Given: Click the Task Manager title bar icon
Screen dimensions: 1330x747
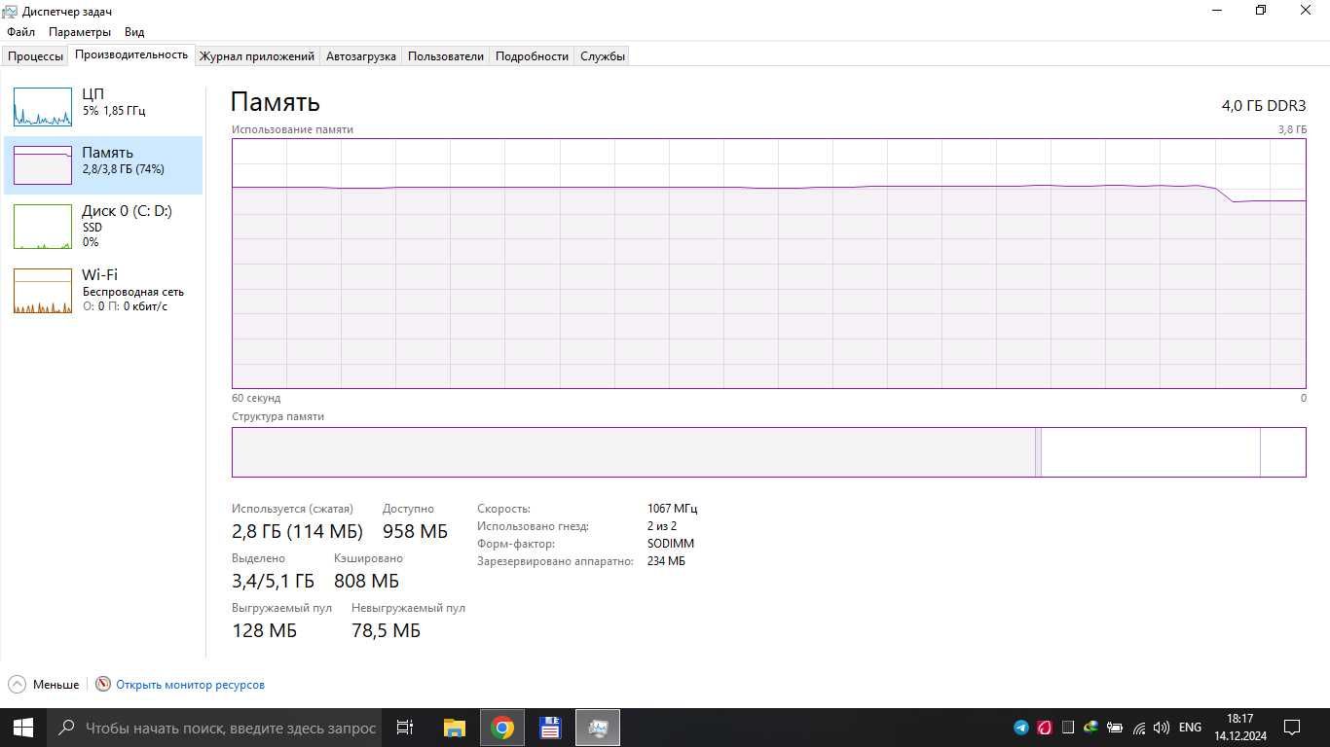Looking at the screenshot, I should pyautogui.click(x=10, y=11).
